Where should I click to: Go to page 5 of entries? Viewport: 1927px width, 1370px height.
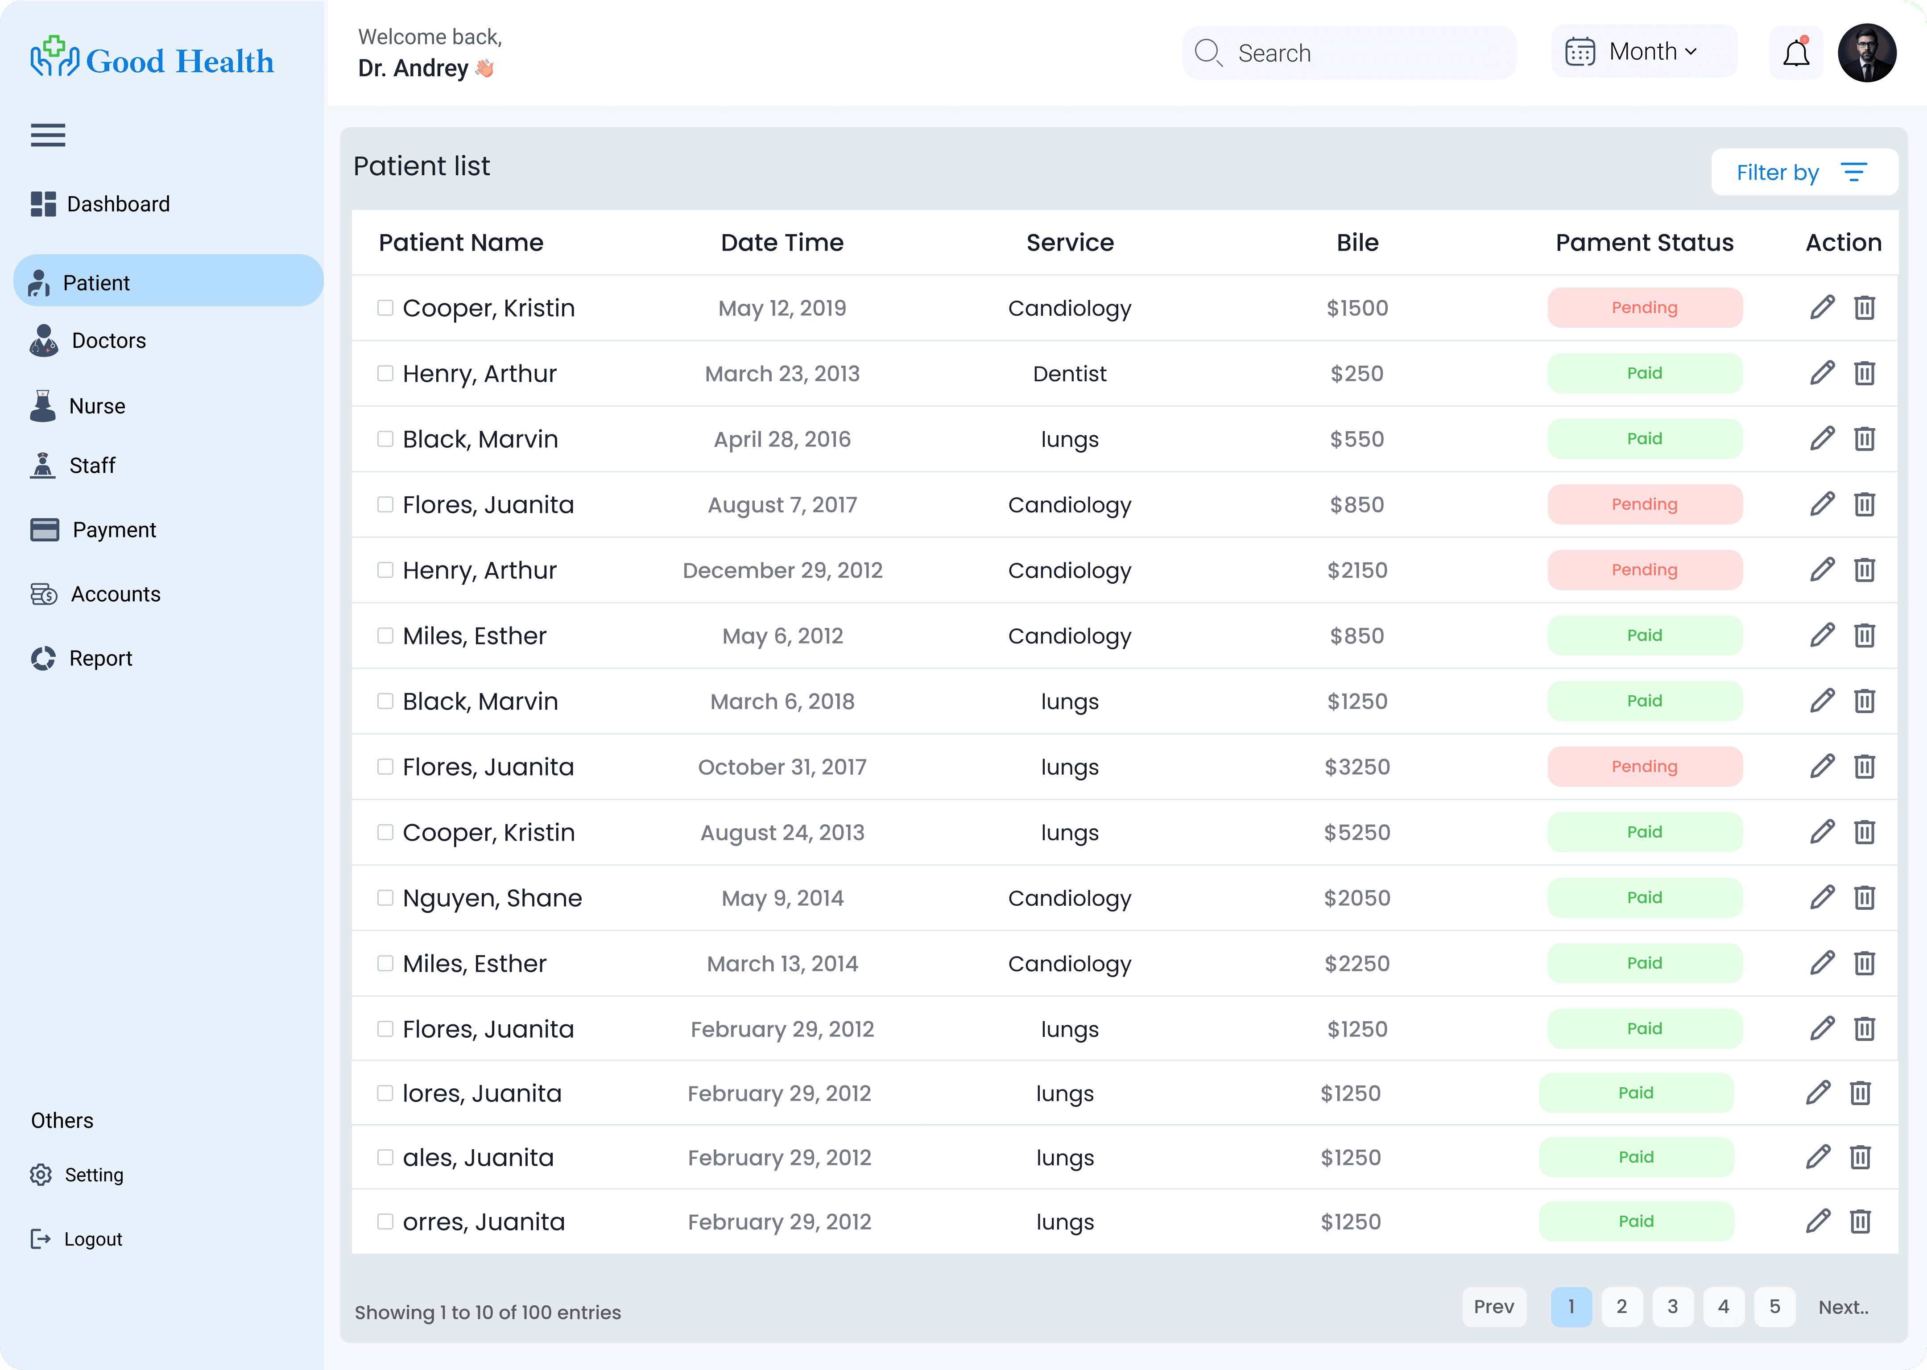(x=1774, y=1307)
